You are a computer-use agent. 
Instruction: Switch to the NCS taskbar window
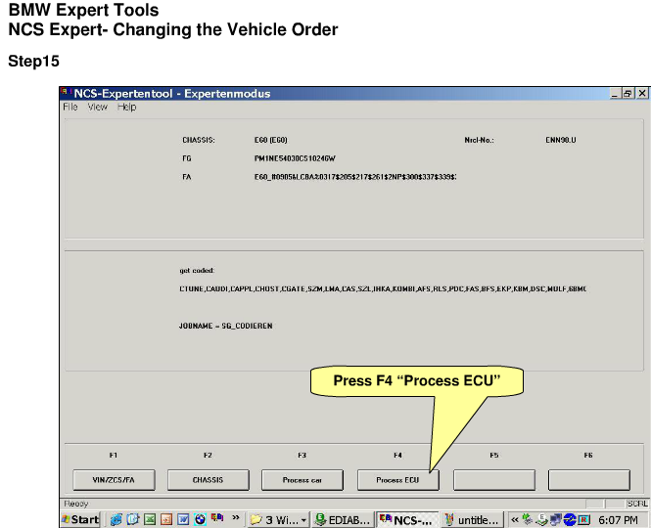(x=407, y=520)
